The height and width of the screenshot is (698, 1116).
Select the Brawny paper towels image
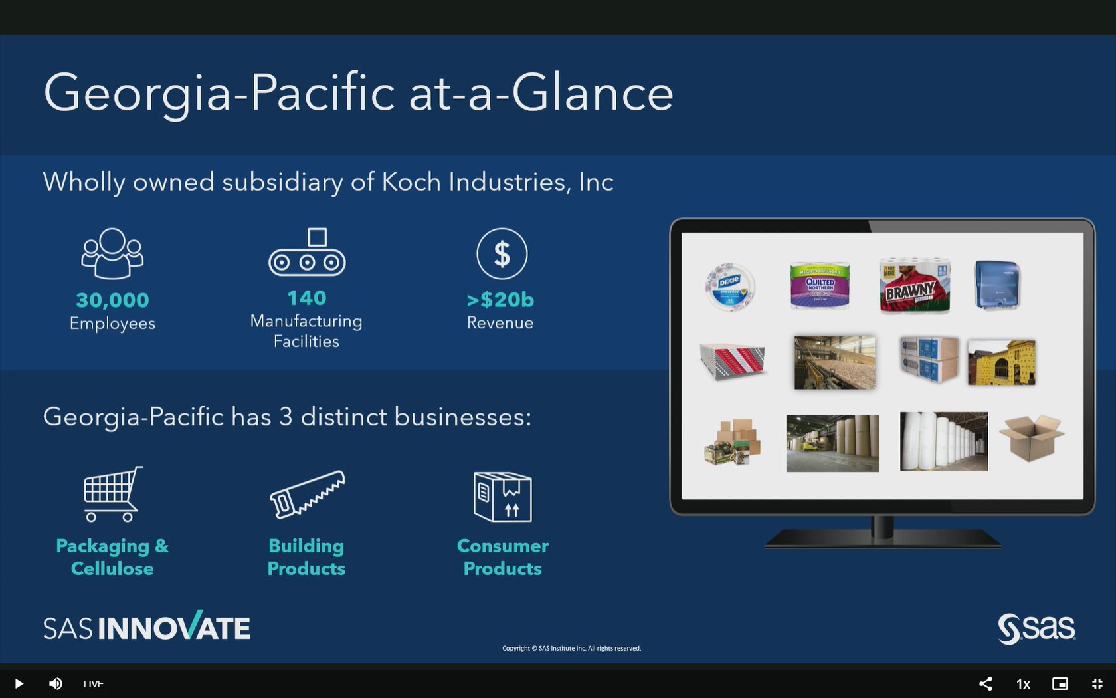[915, 285]
